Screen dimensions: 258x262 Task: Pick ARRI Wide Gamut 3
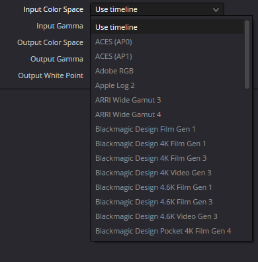click(167, 100)
